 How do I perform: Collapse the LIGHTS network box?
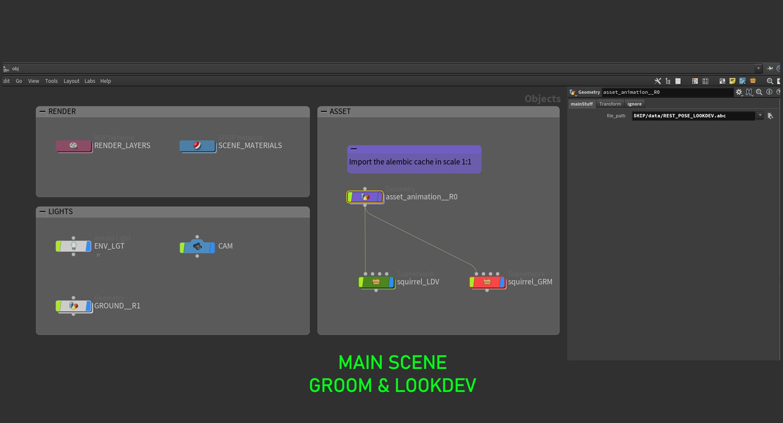click(42, 211)
